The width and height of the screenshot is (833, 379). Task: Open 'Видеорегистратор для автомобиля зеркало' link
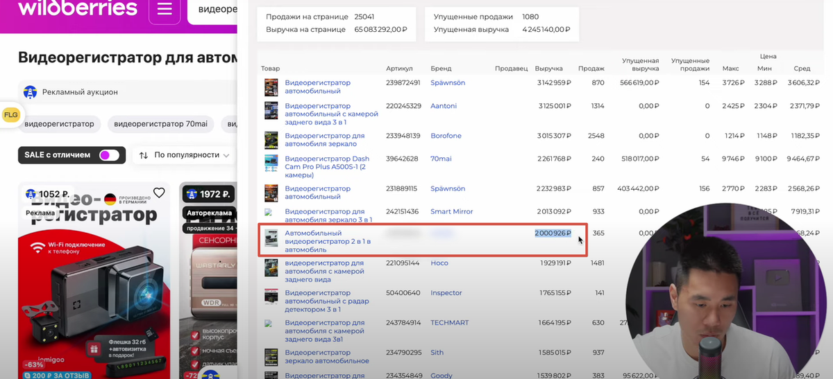tap(324, 139)
